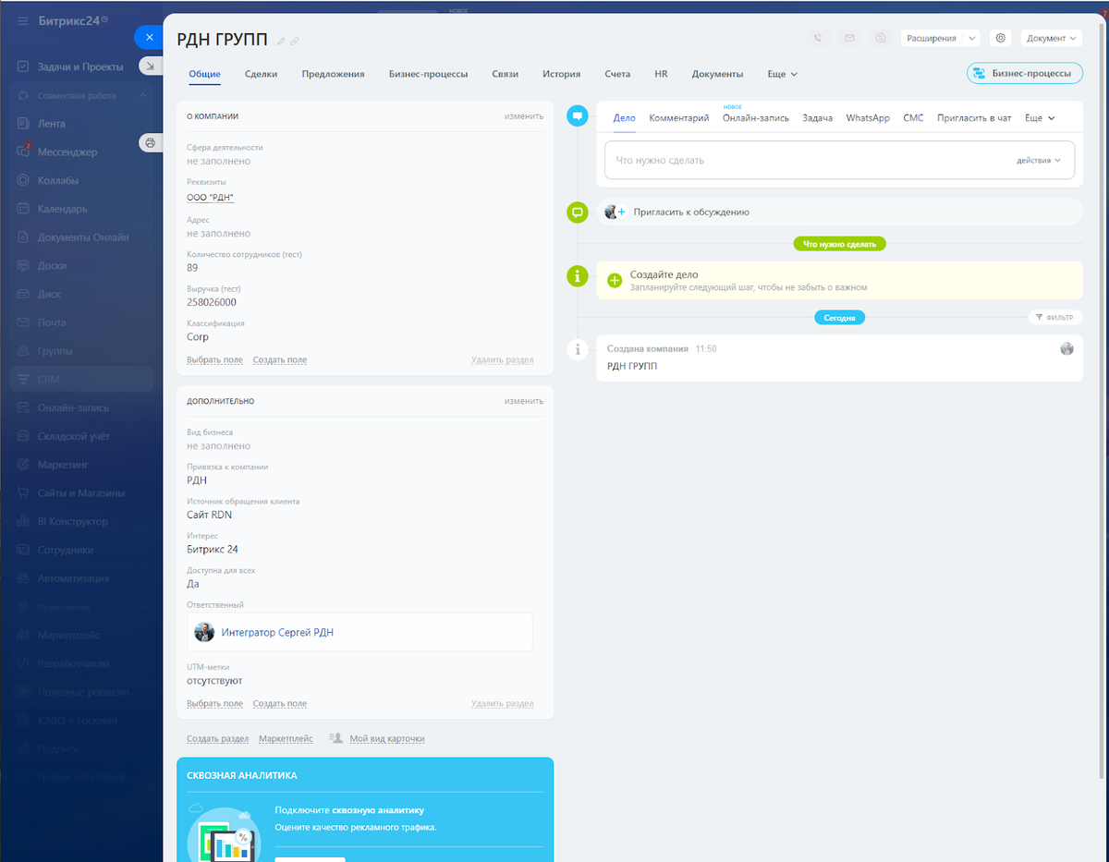This screenshot has height=862, width=1109.
Task: Select the HR tab
Action: (x=661, y=74)
